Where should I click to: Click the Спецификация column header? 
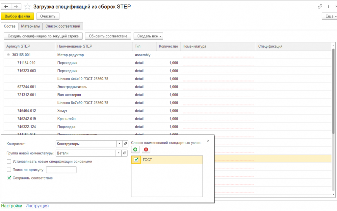coord(294,46)
